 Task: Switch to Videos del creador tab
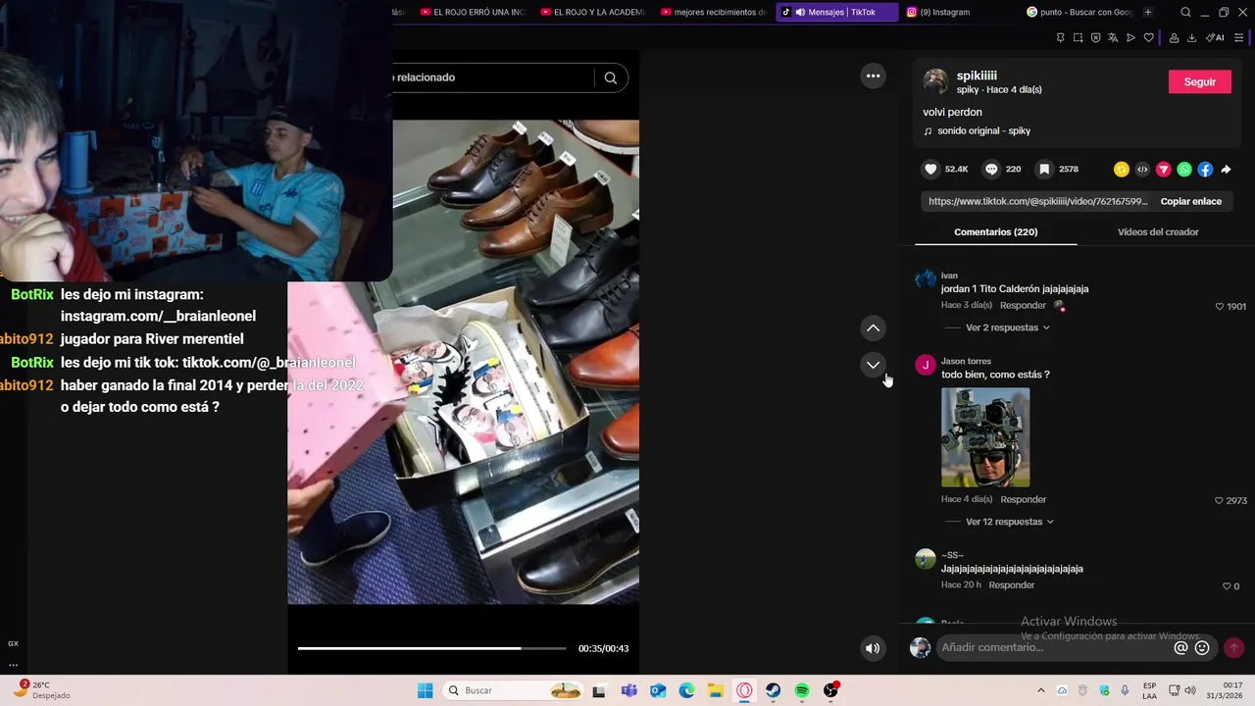[1158, 232]
